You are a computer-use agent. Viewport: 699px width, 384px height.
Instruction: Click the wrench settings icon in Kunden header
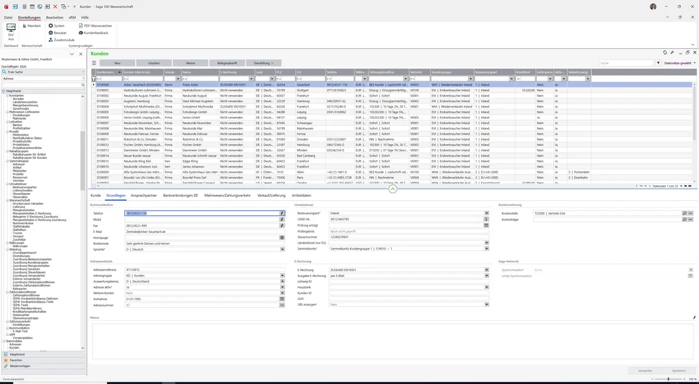pyautogui.click(x=672, y=52)
